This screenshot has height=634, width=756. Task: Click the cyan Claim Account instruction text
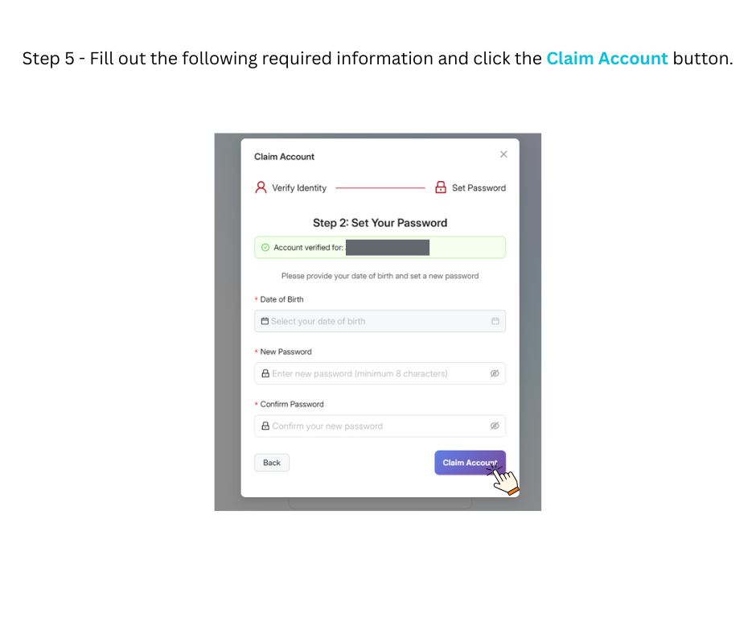coord(607,59)
